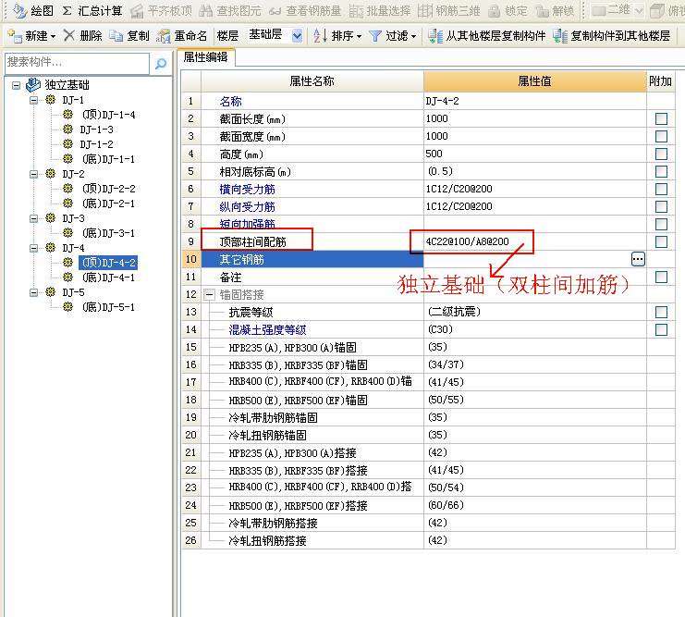Check the 截面宽度 附加 checkbox
685x617 pixels.
tap(661, 136)
